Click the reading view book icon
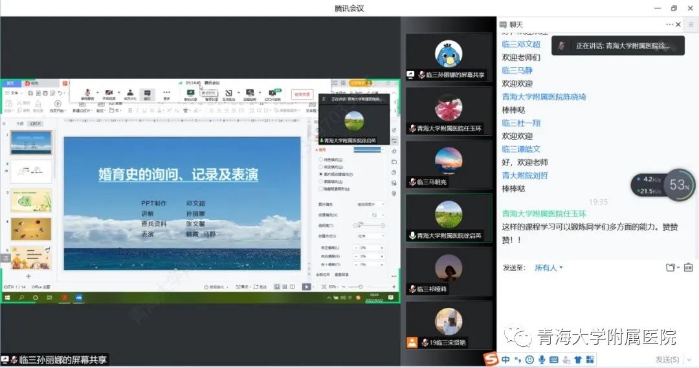 pyautogui.click(x=293, y=287)
